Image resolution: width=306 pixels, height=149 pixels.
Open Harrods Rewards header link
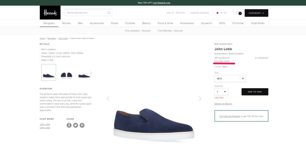200,13
